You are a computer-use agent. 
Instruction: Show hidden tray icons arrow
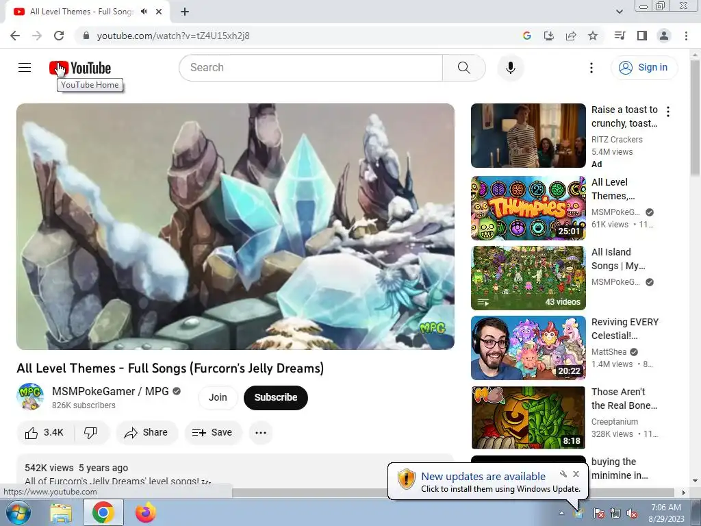pos(561,513)
